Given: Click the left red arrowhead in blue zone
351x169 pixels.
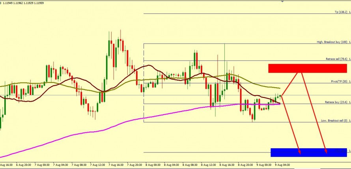Looking at the screenshot, I should pyautogui.click(x=300, y=152).
